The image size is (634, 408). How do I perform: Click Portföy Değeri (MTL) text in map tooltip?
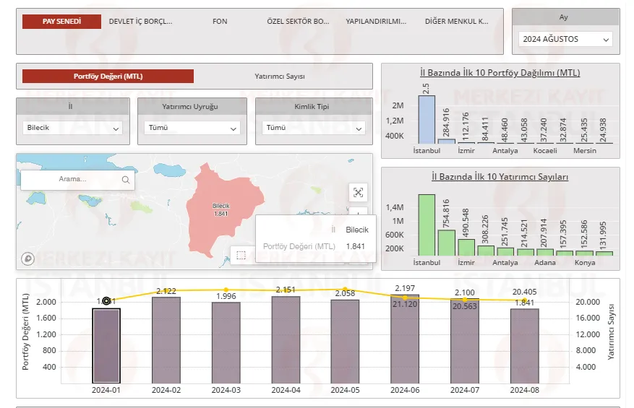(299, 246)
